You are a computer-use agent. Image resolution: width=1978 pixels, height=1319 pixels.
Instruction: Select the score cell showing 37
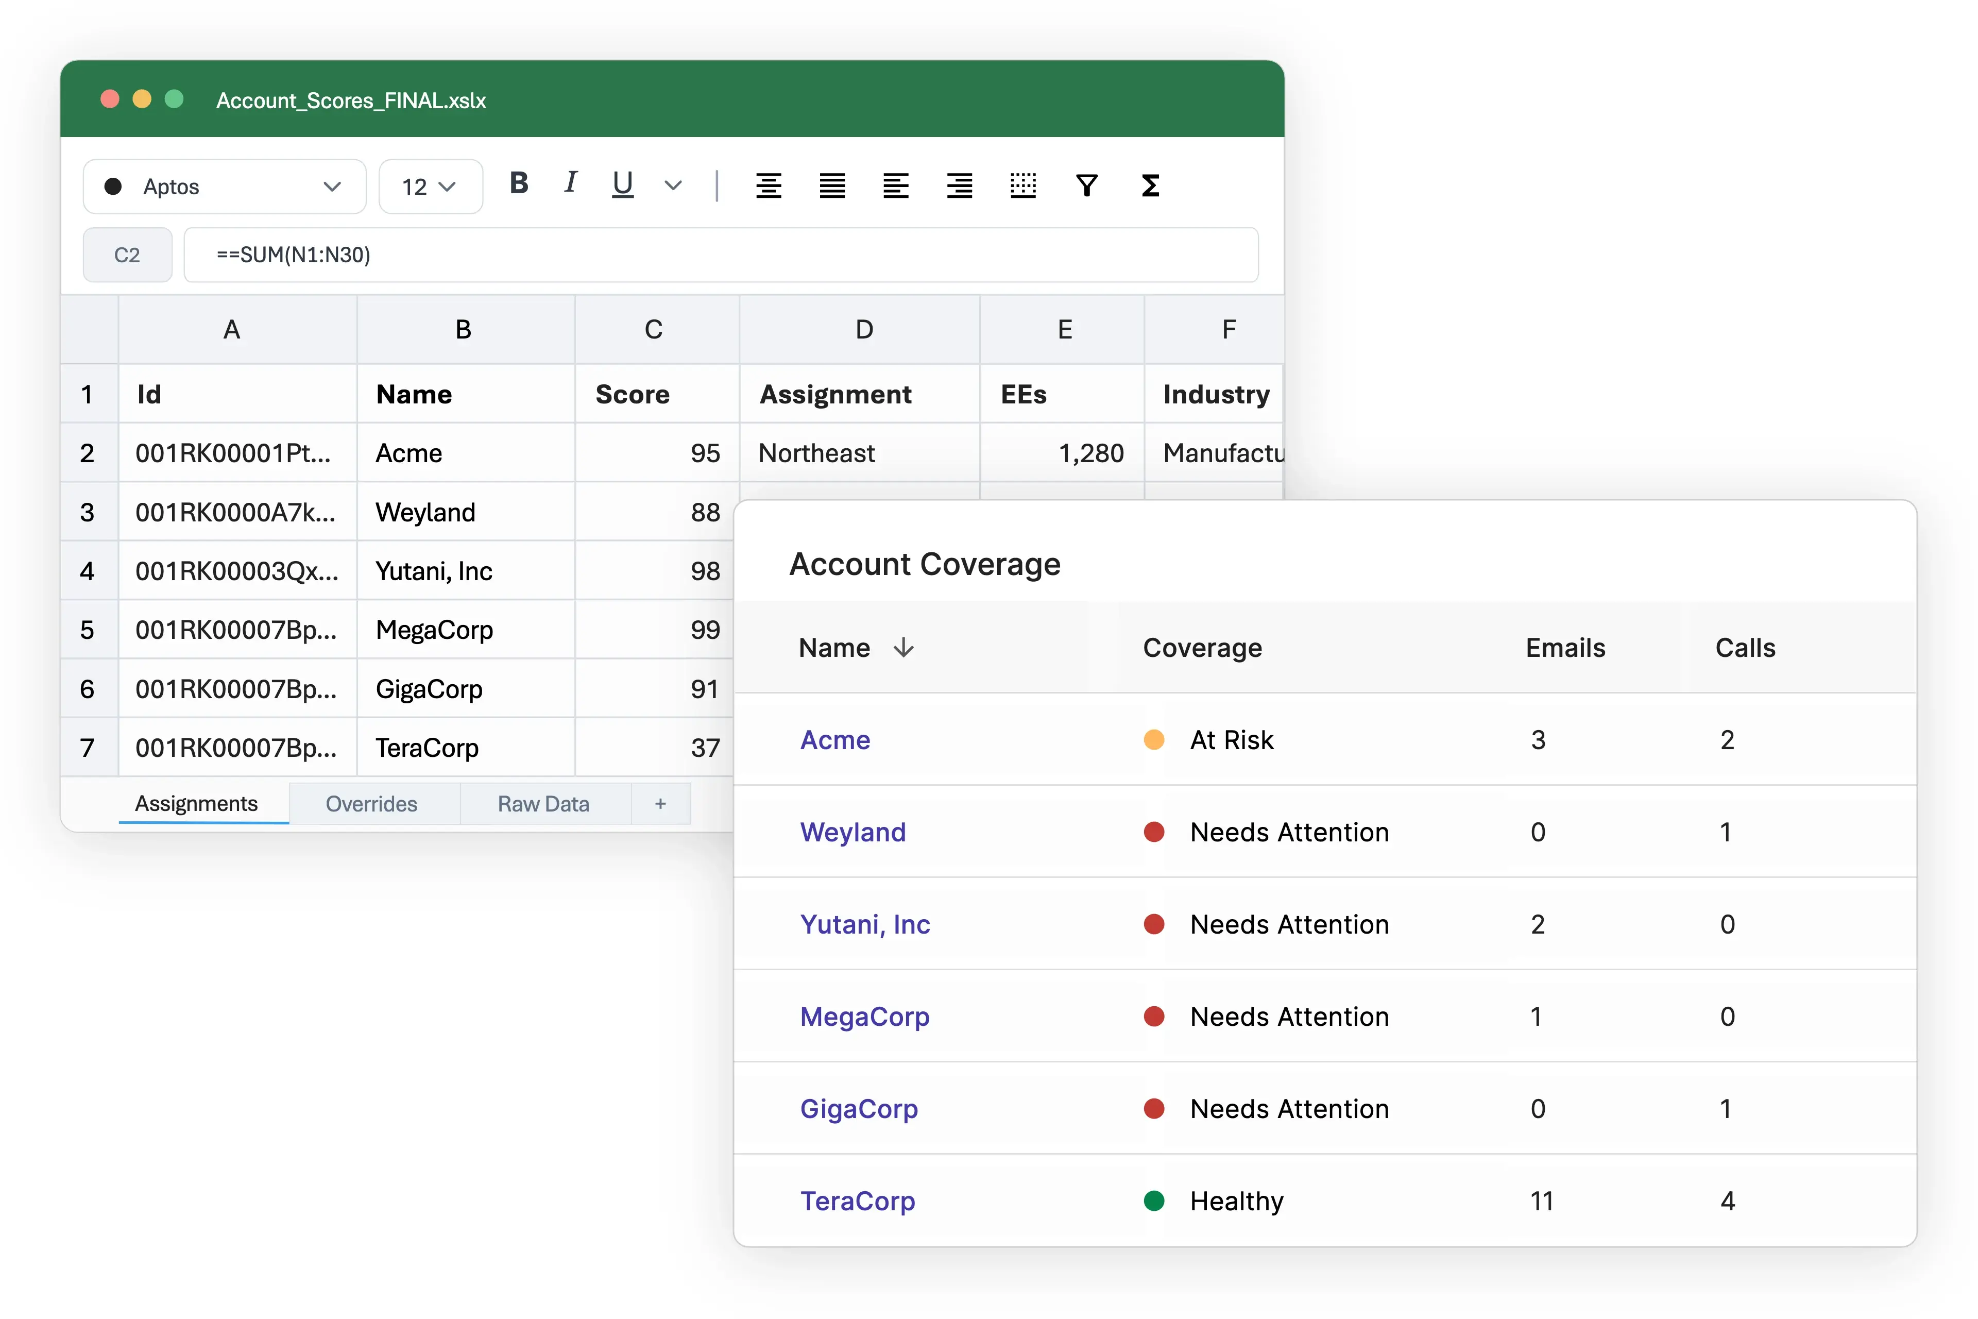(x=654, y=747)
